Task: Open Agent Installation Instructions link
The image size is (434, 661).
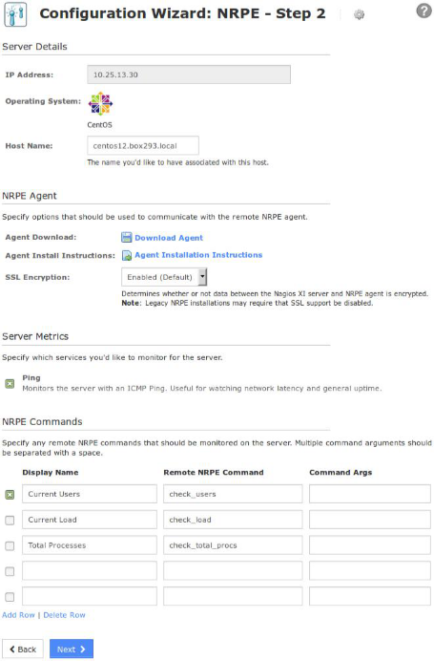Action: click(x=198, y=255)
